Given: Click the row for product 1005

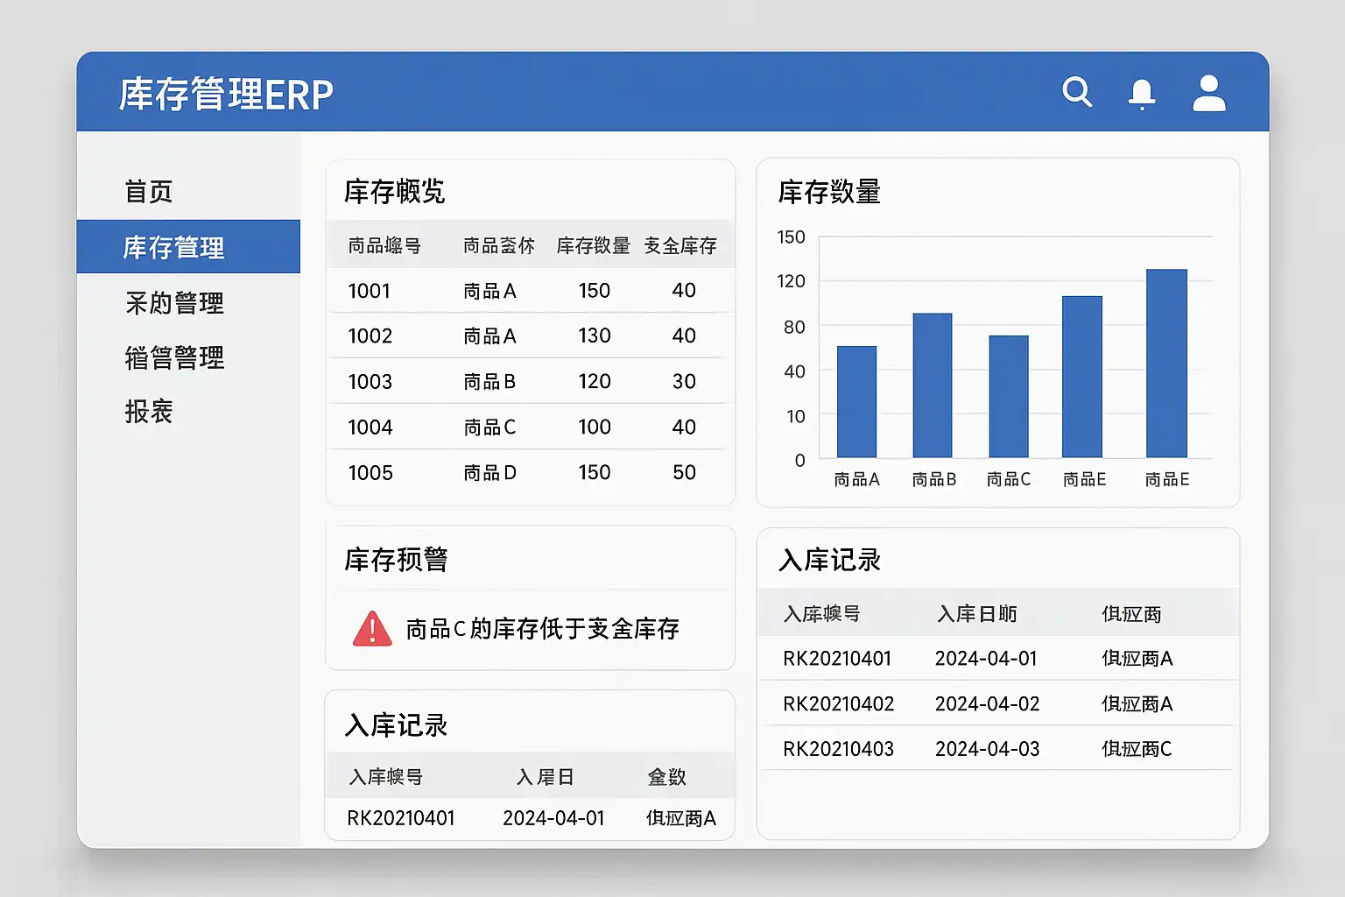Looking at the screenshot, I should tap(529, 473).
